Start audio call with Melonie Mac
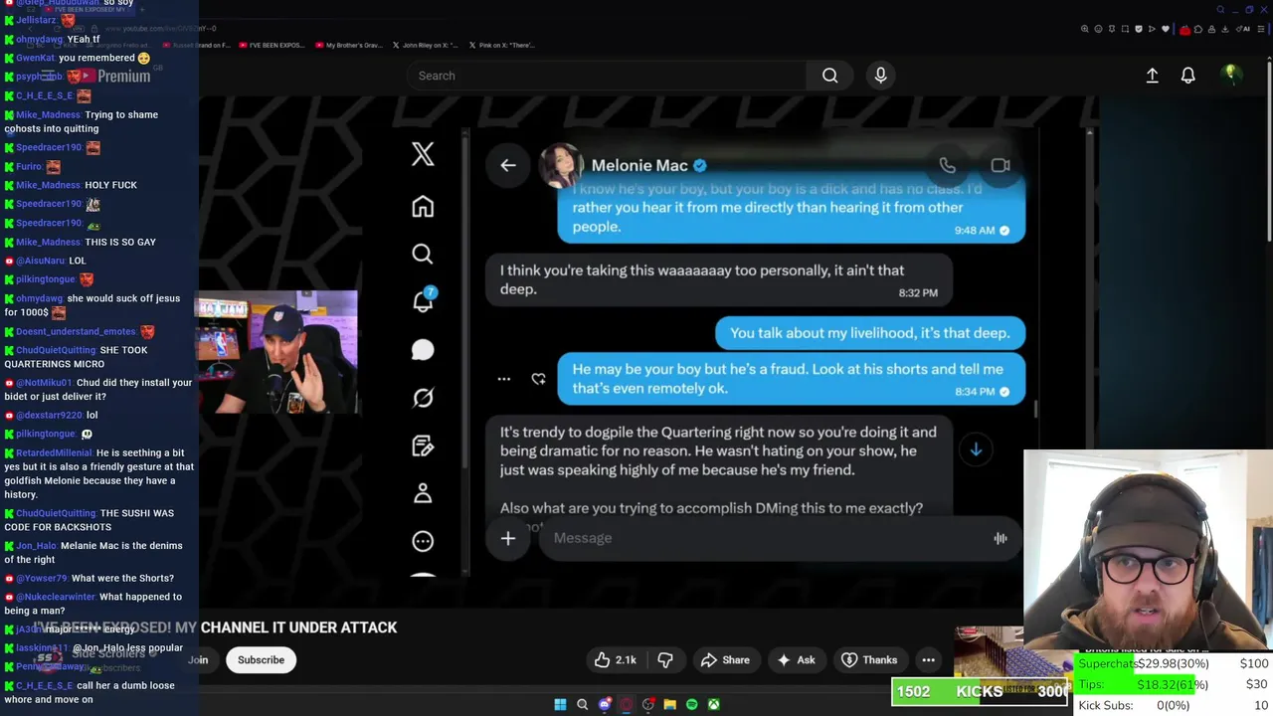 (948, 165)
